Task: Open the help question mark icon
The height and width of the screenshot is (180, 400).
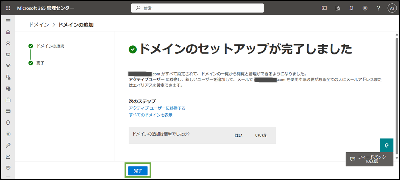Action: point(379,8)
